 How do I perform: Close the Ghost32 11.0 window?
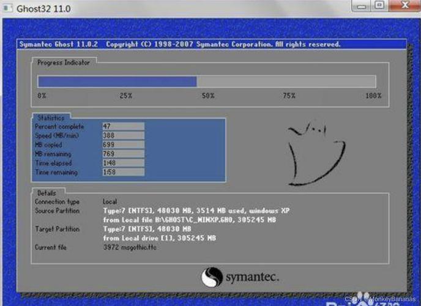pos(403,6)
